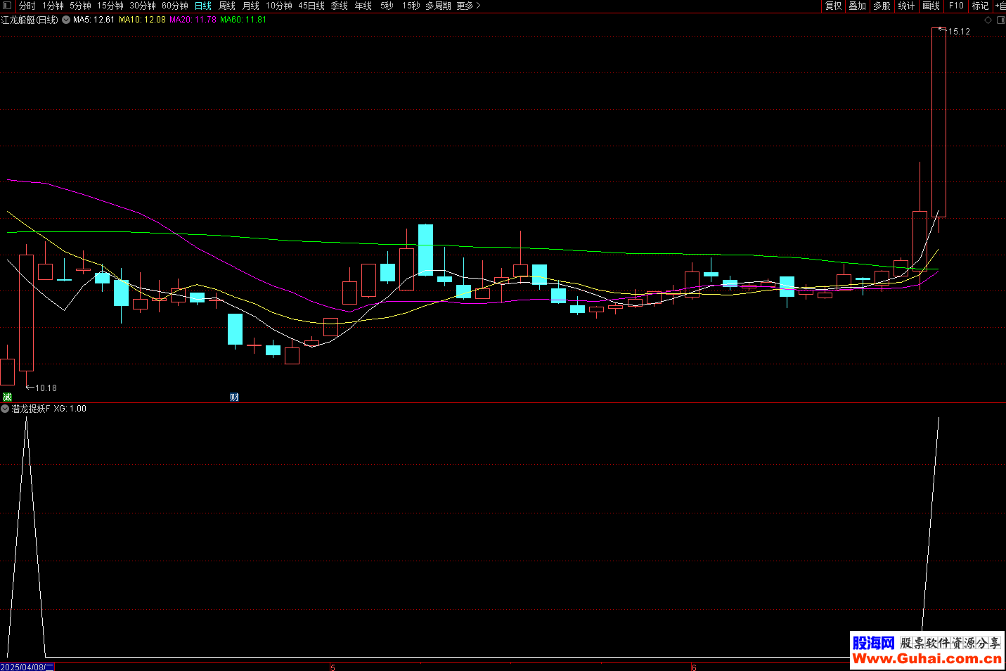Switch to 1分钟 period
The image size is (1006, 671).
pos(53,6)
